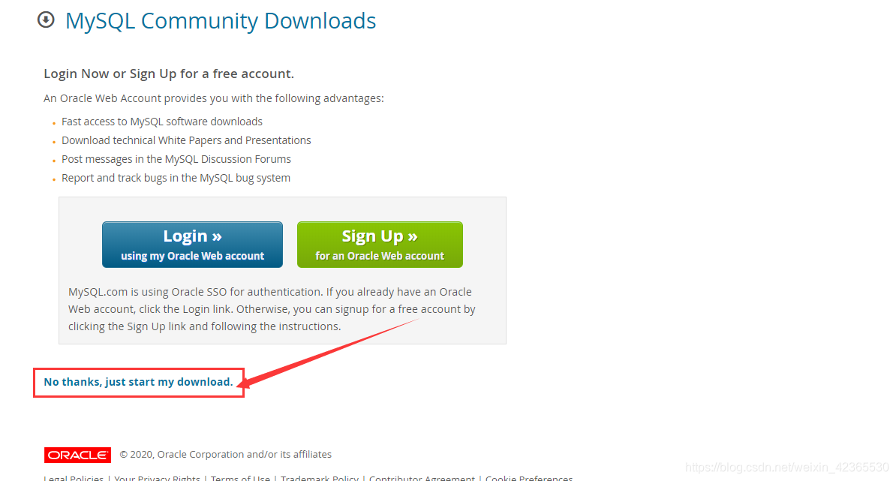Click the MySQL Community Downloads heading
The image size is (896, 481).
221,21
